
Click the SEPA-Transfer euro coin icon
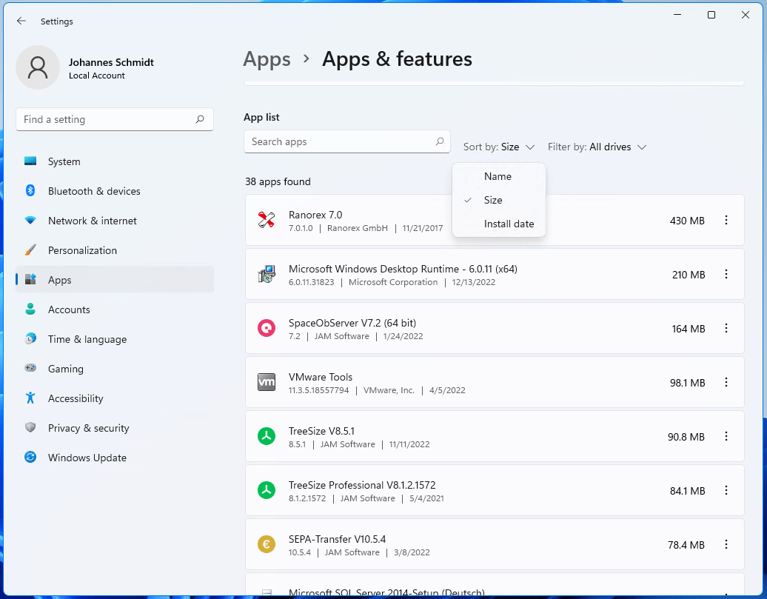tap(267, 544)
